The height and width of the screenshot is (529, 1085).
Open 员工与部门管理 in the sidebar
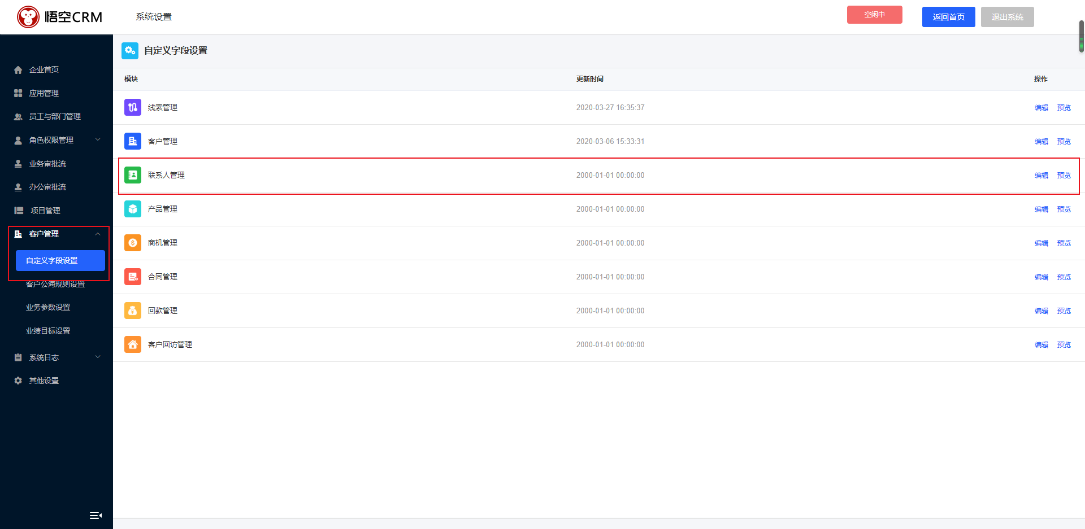click(55, 116)
